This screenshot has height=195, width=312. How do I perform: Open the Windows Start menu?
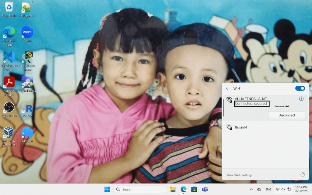click(x=107, y=189)
